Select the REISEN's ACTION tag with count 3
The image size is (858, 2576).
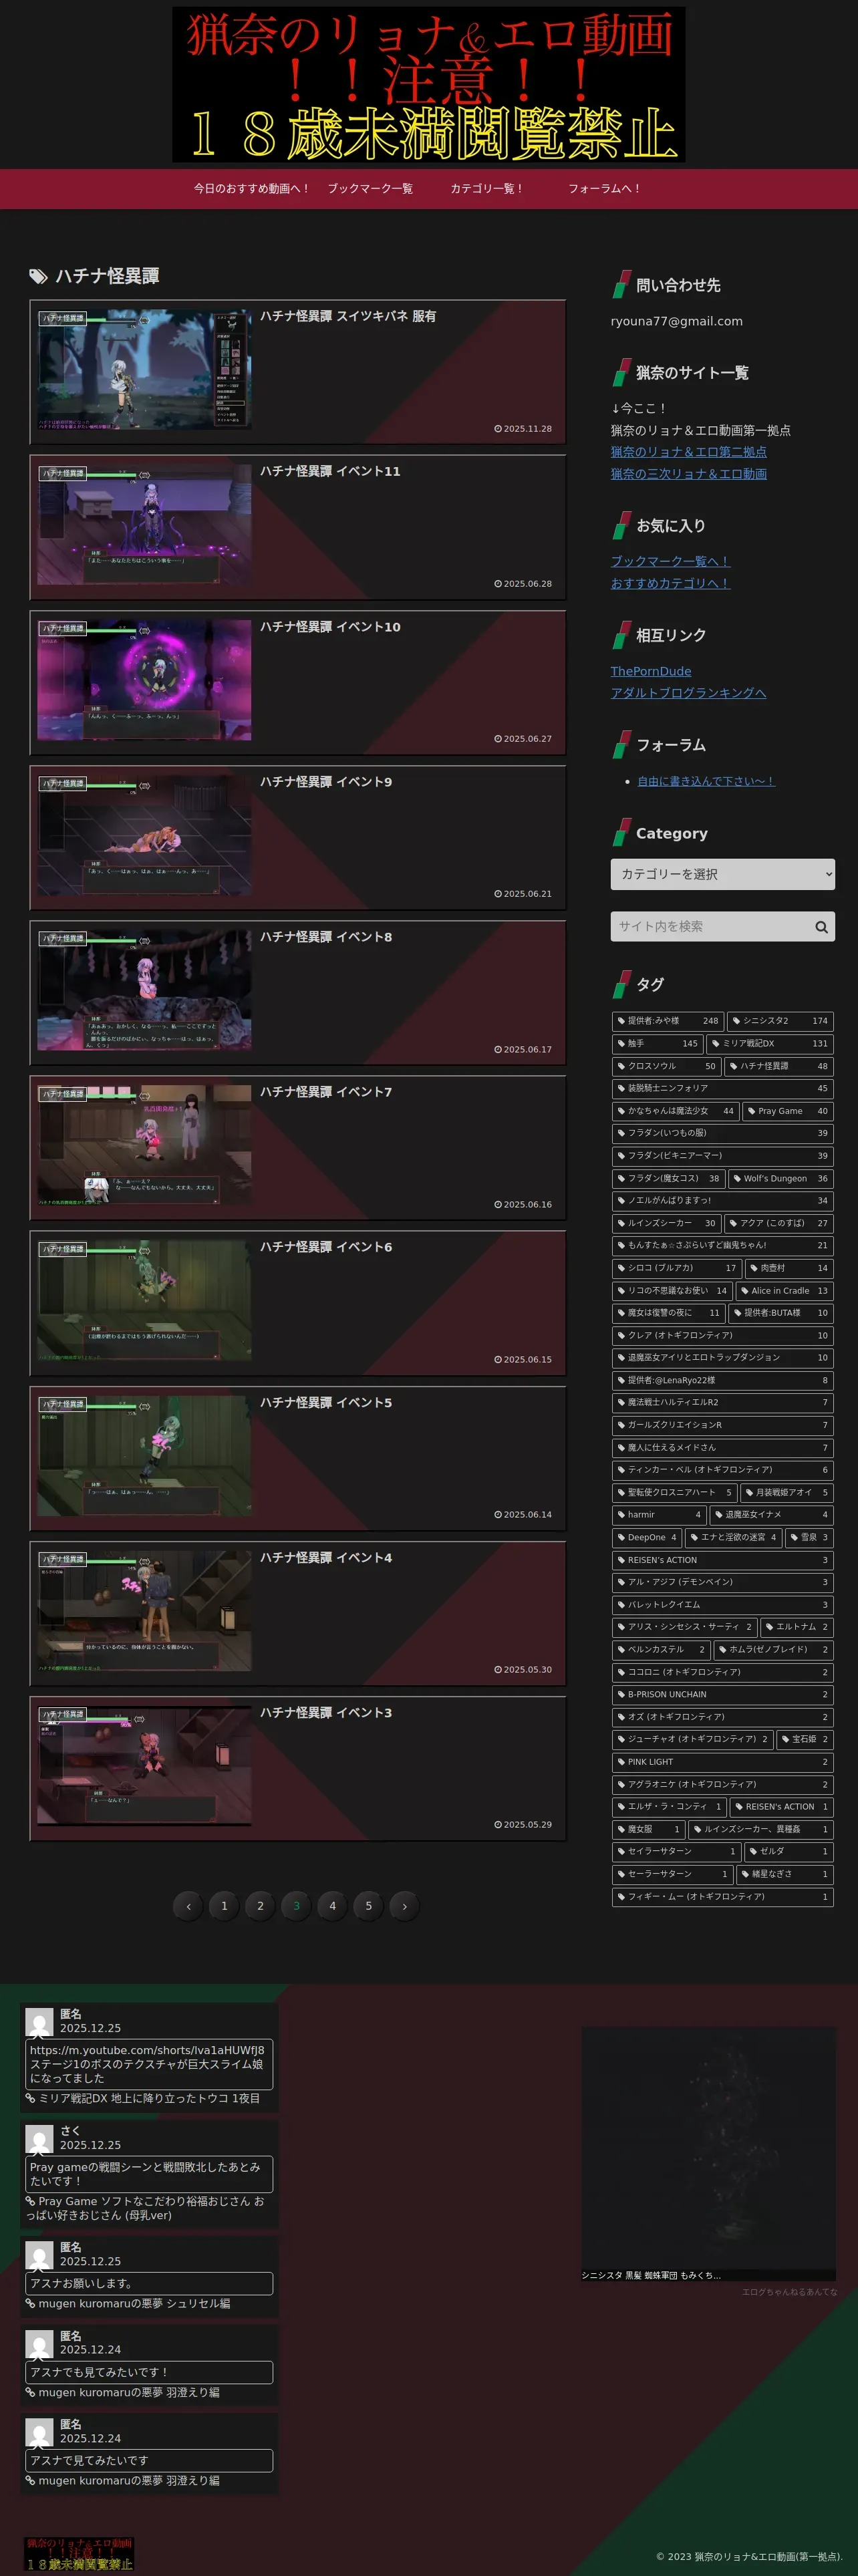(722, 1560)
